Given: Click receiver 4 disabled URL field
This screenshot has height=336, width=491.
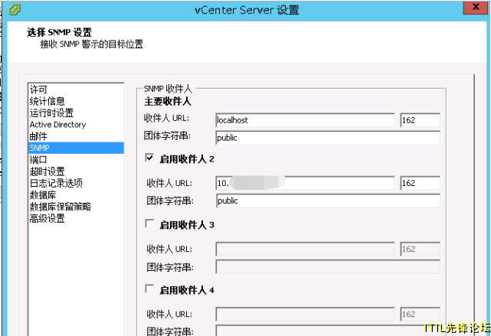Looking at the screenshot, I should coord(305,315).
